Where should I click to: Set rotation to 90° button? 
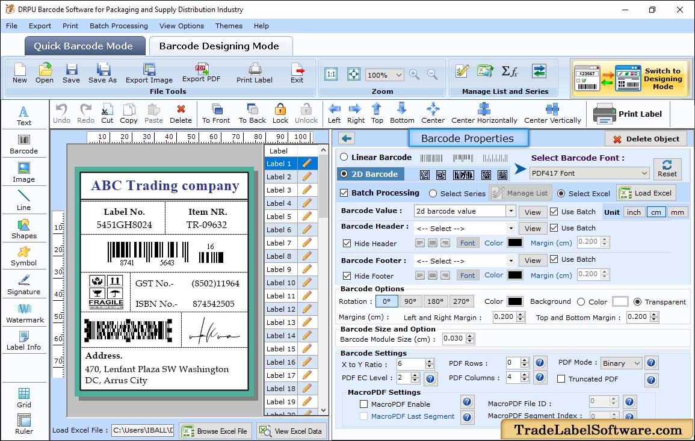tap(410, 301)
